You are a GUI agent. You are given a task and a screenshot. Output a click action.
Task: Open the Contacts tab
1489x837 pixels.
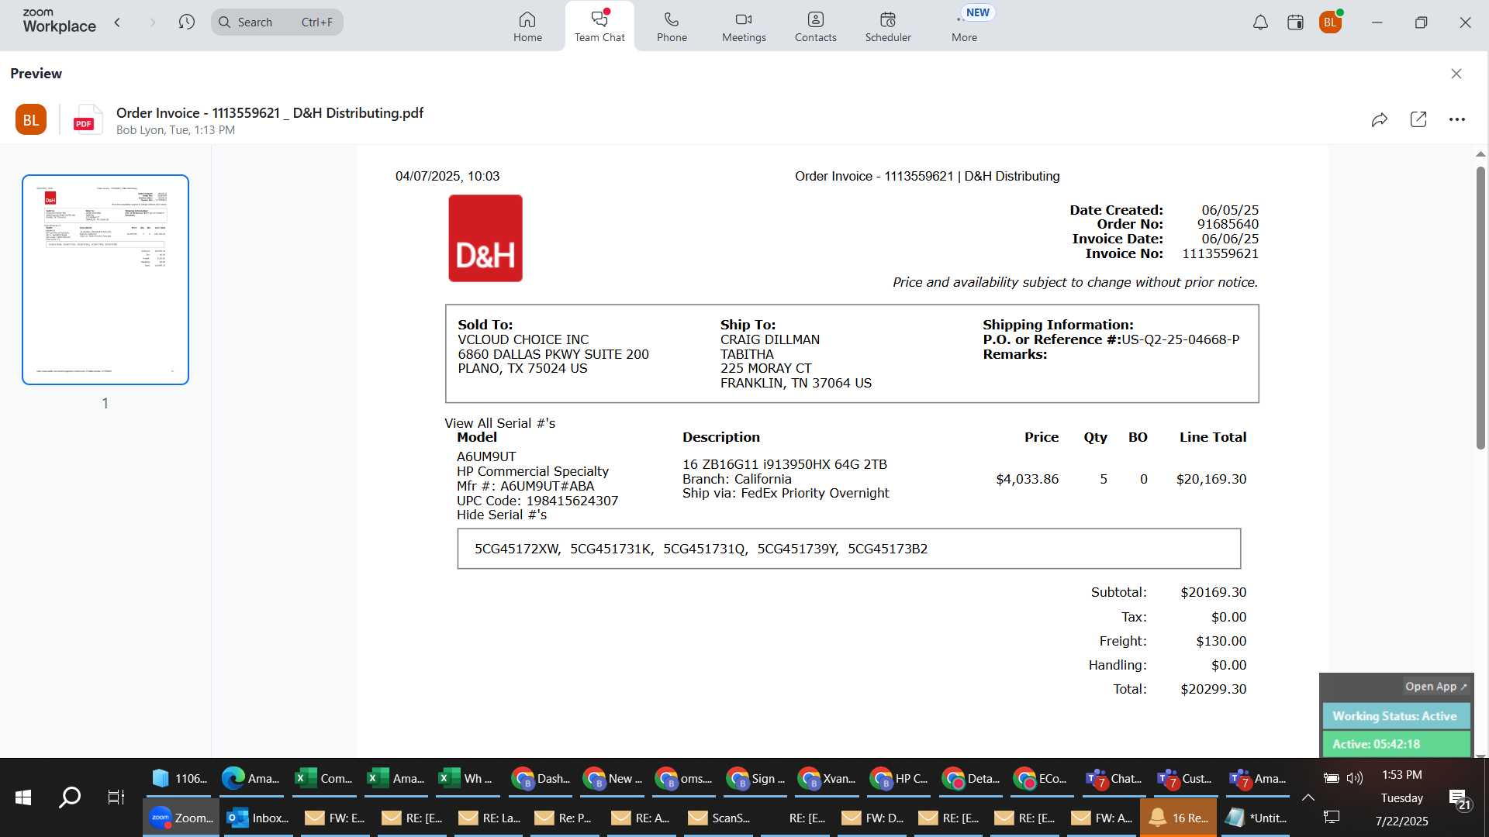(815, 26)
